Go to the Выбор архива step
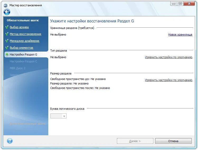198x150 pixels. point(19,27)
